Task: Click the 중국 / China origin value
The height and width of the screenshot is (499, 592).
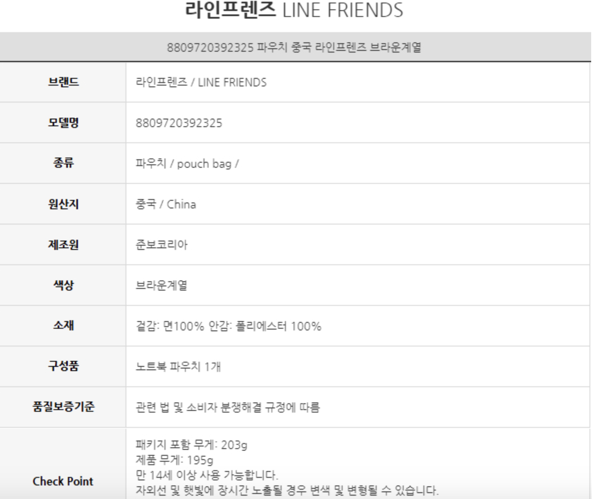Action: tap(165, 204)
